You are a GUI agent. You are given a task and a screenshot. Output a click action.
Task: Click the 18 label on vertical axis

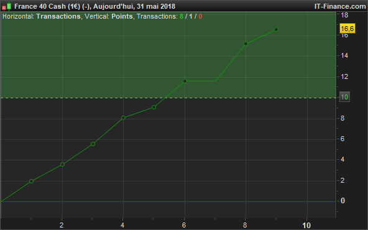[344, 16]
